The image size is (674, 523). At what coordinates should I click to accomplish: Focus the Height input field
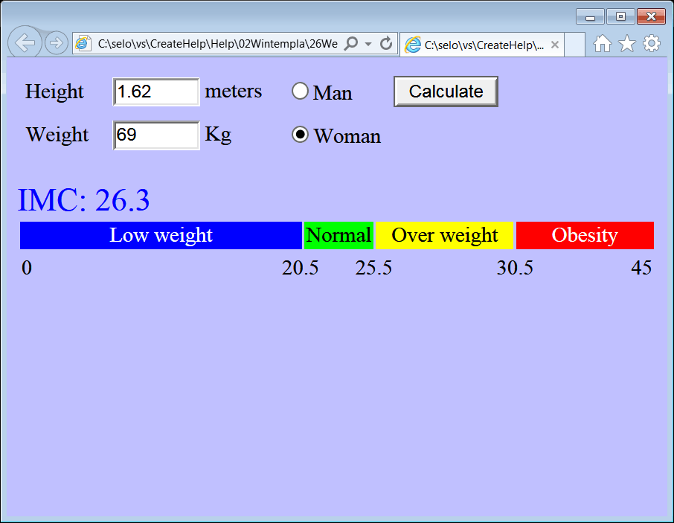point(156,92)
